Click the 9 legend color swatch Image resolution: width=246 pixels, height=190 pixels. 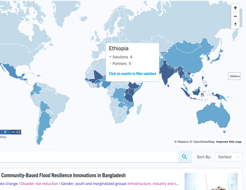tap(5, 132)
